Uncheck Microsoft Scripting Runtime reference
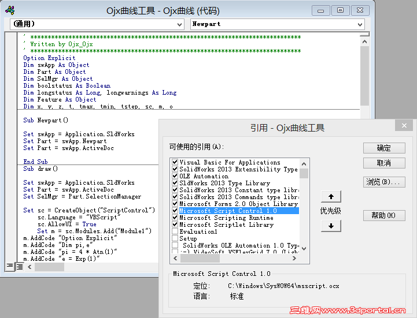The width and height of the screenshot is (417, 318). click(x=175, y=218)
